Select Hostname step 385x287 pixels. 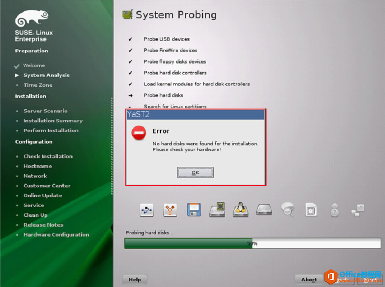coord(38,166)
